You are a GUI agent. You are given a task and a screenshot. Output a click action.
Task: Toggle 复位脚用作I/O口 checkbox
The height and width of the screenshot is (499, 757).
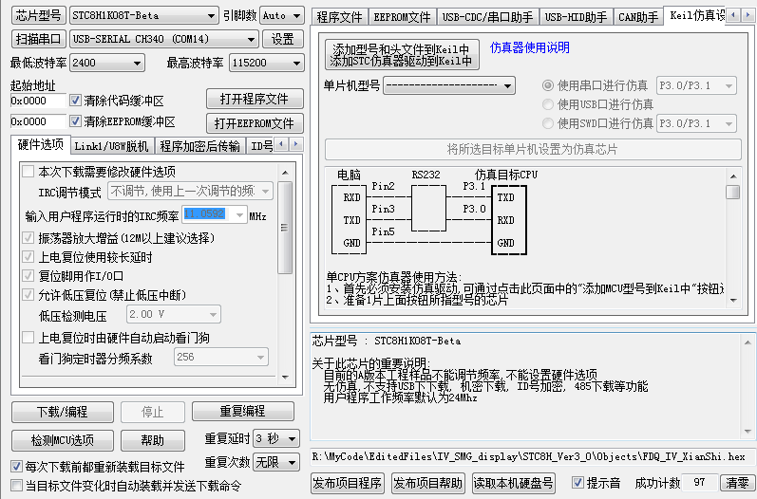[28, 276]
